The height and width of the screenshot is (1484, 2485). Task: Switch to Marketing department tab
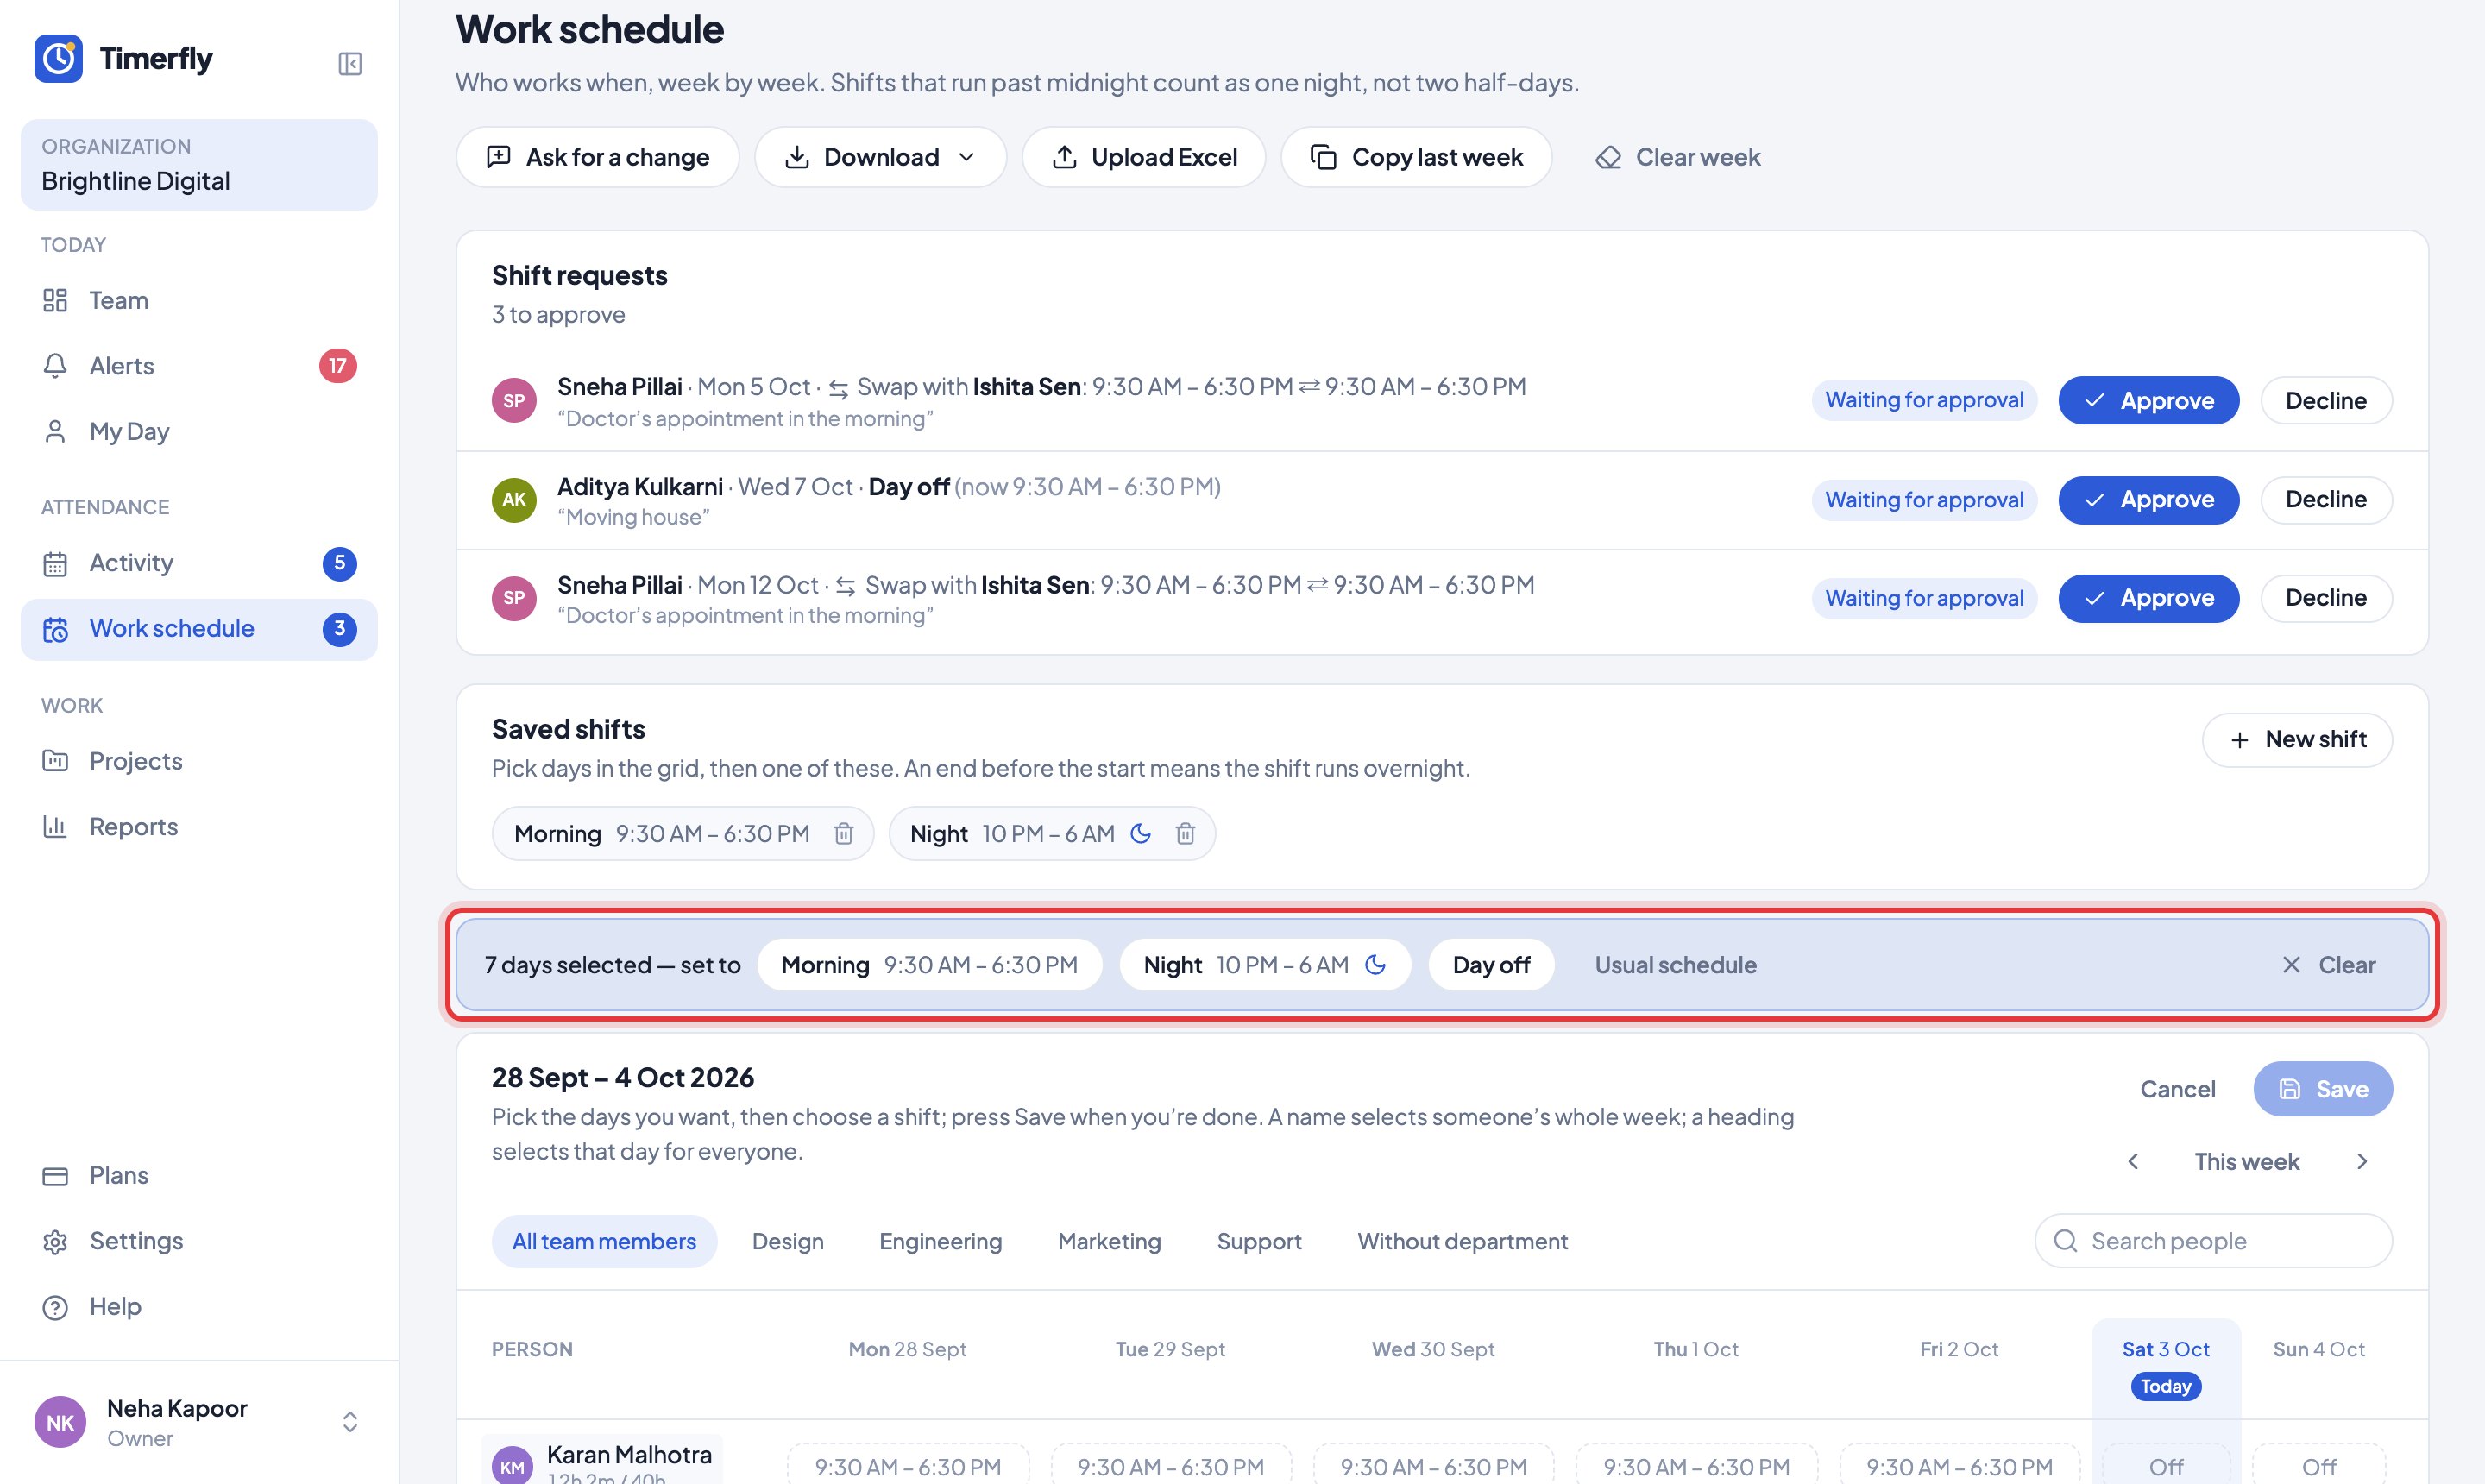coord(1109,1241)
